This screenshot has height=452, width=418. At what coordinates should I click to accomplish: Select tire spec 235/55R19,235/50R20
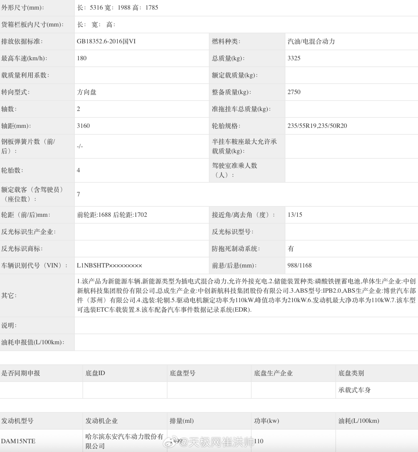[317, 126]
